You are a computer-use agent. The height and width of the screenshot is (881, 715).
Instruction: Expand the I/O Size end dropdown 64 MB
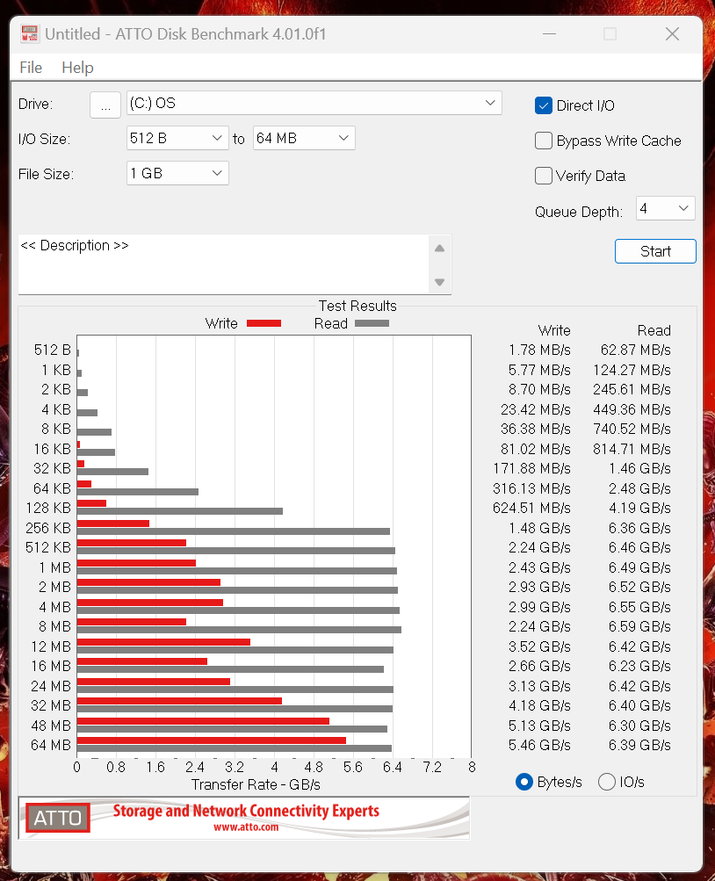point(304,138)
